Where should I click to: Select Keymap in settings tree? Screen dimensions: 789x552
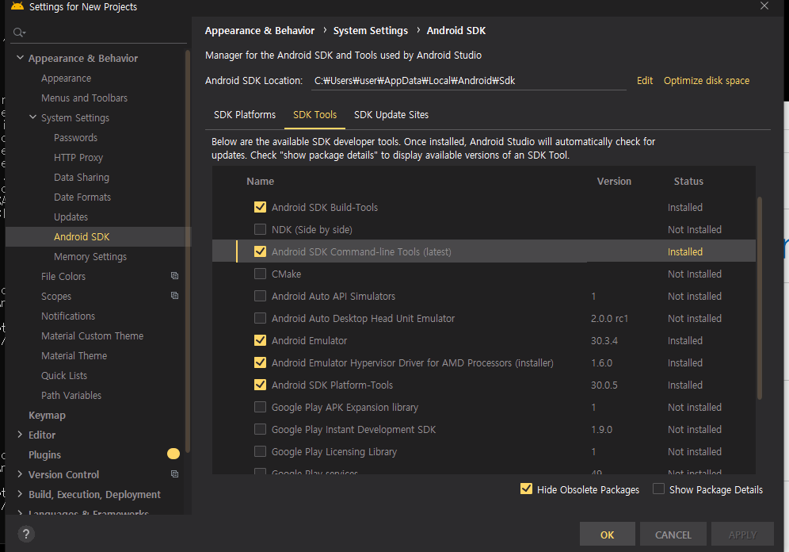pos(47,415)
